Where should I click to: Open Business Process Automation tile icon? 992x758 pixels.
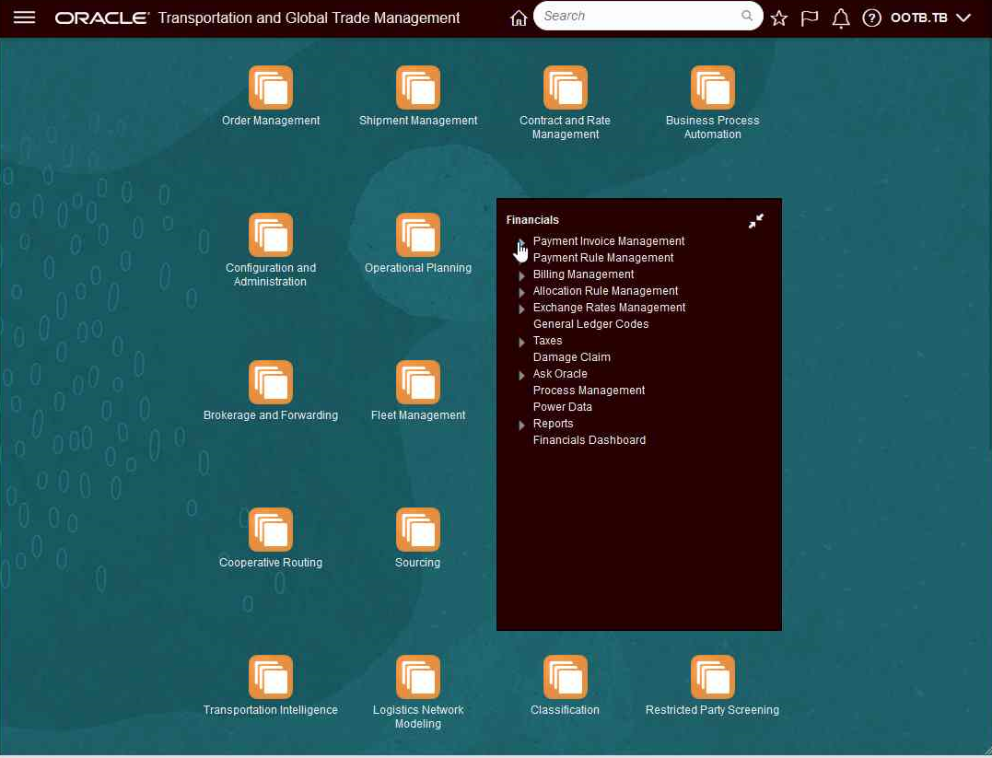coord(712,87)
